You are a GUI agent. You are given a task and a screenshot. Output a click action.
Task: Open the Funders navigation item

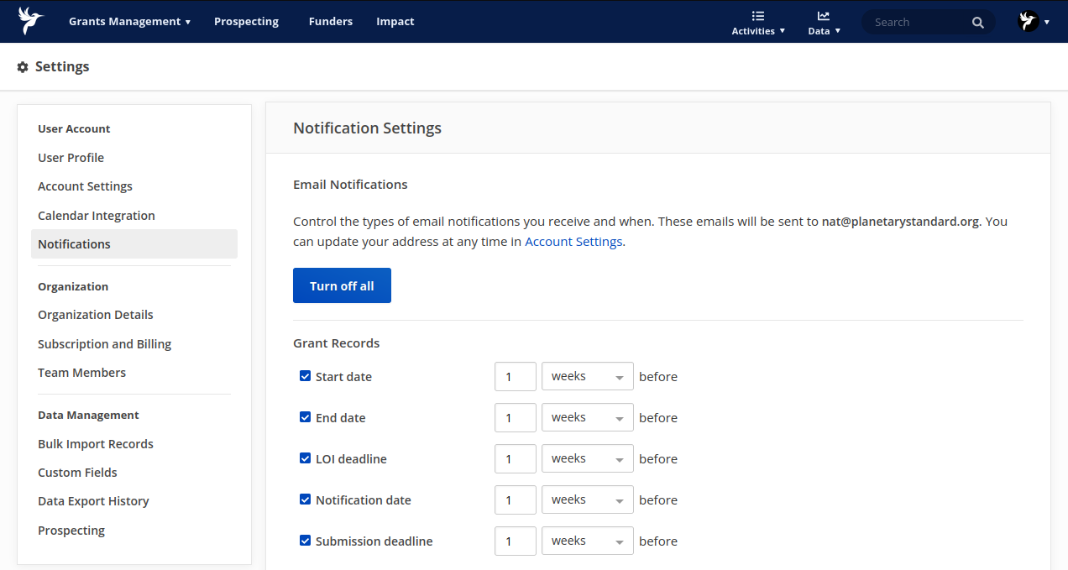[331, 22]
